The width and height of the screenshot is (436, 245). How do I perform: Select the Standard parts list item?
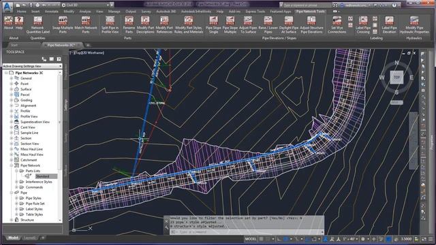pyautogui.click(x=42, y=176)
